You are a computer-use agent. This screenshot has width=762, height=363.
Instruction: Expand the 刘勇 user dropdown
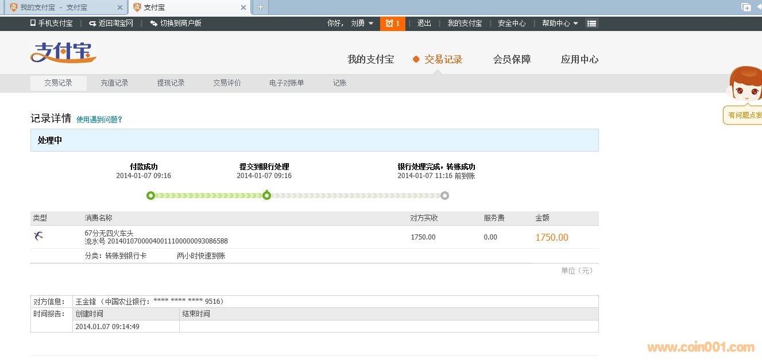pyautogui.click(x=362, y=24)
